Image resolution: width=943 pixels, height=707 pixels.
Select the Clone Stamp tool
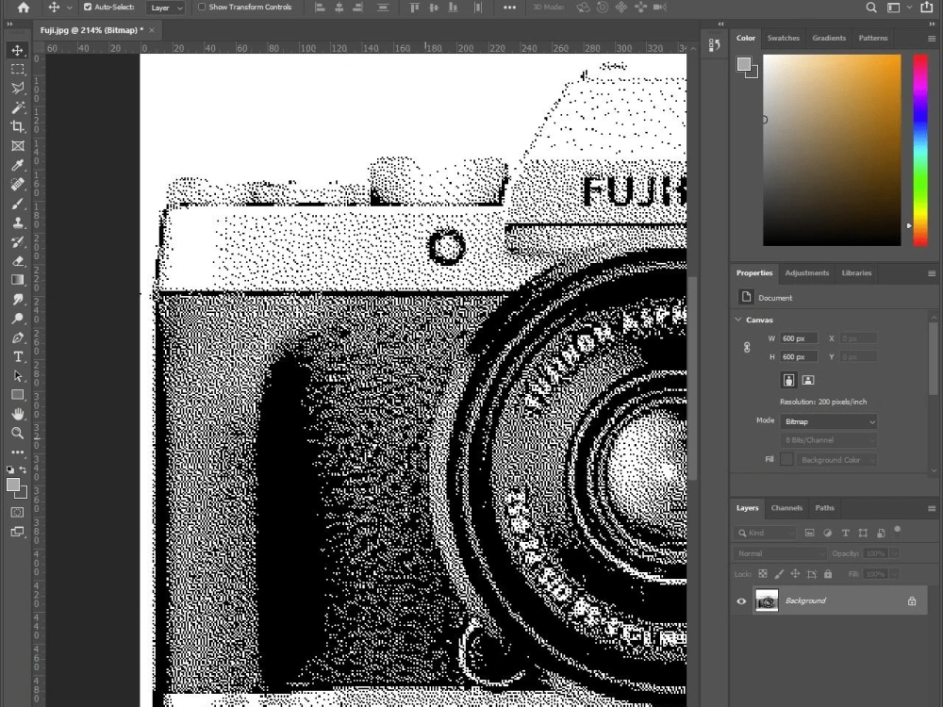point(17,222)
